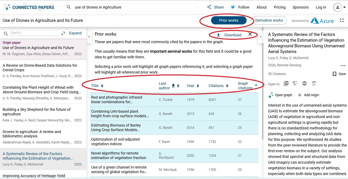This screenshot has width=348, height=179.
Task: Switch to Derivative works view
Action: pos(269,20)
